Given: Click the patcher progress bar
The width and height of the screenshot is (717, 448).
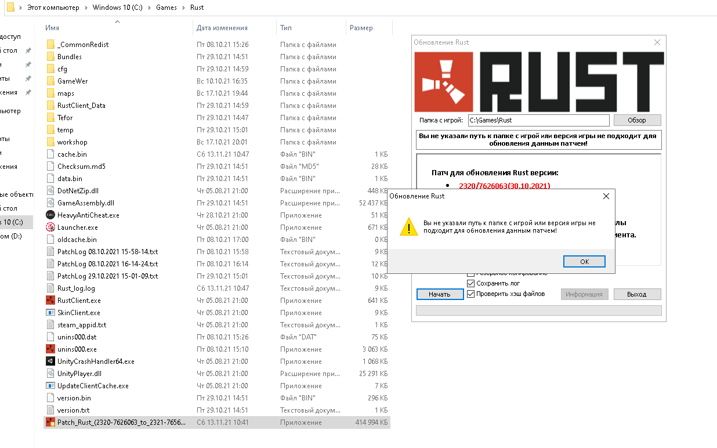Looking at the screenshot, I should (x=539, y=310).
